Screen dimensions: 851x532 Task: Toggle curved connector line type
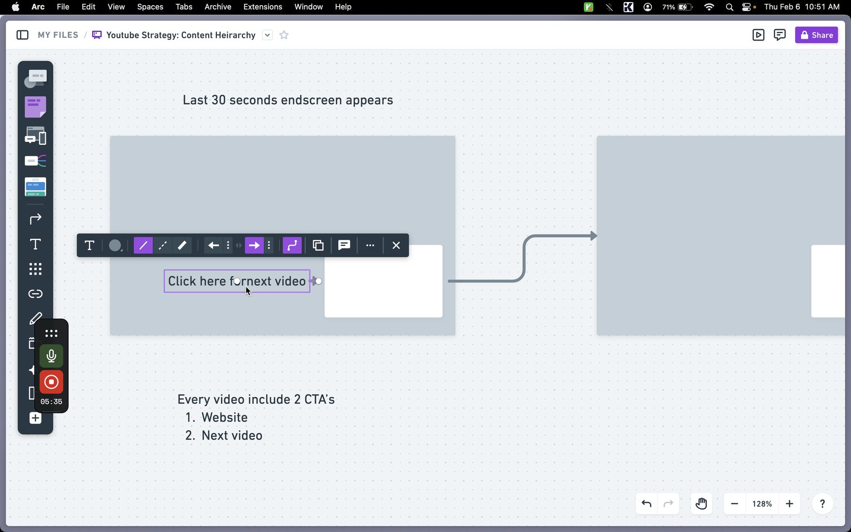pyautogui.click(x=292, y=245)
